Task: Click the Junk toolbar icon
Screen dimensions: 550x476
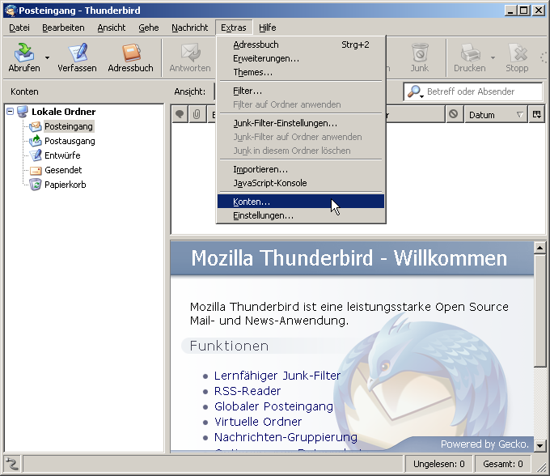Action: click(x=420, y=53)
